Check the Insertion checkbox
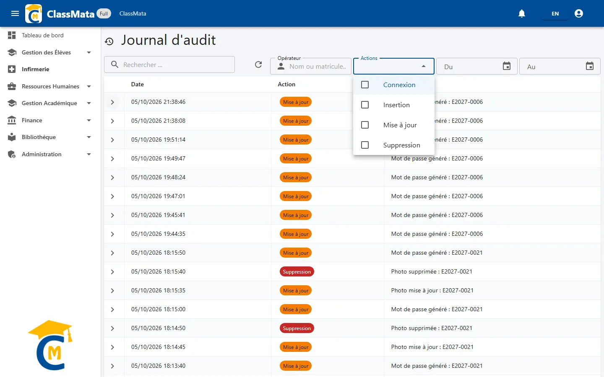This screenshot has width=604, height=377. point(365,105)
